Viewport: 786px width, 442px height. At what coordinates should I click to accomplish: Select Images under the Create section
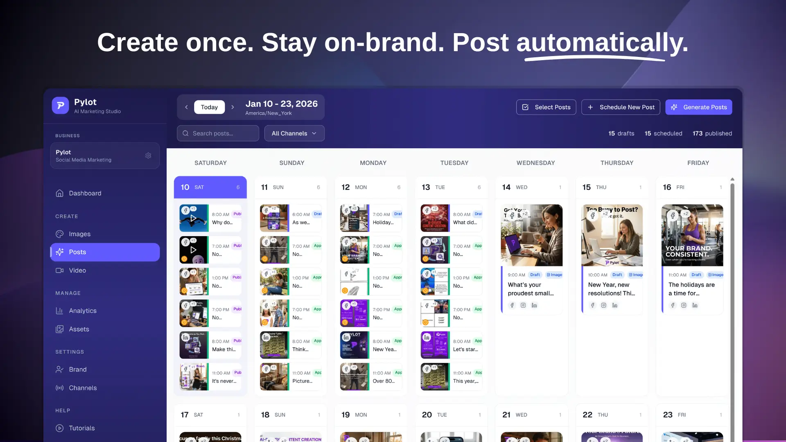[x=79, y=234]
